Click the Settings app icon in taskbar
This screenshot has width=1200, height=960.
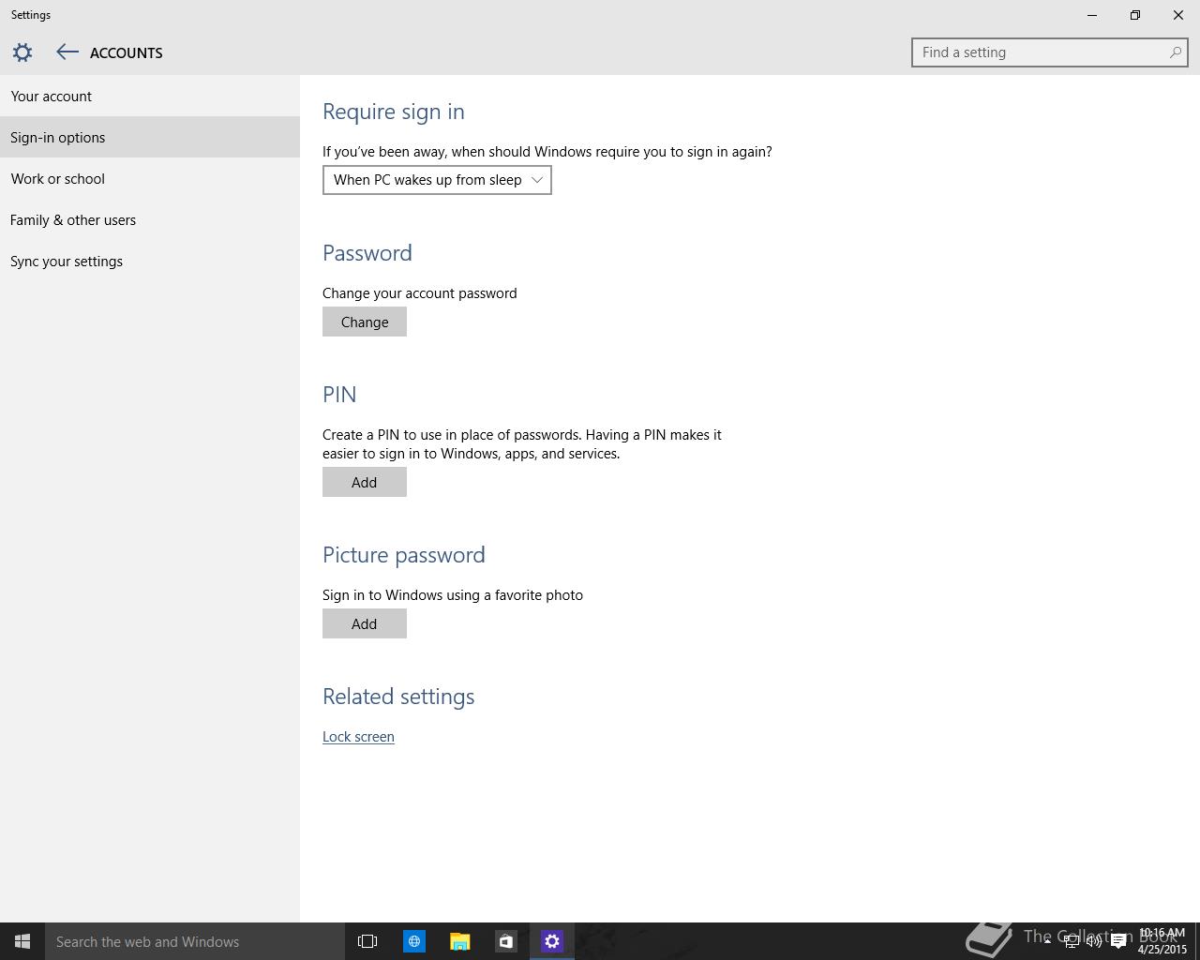click(x=552, y=941)
